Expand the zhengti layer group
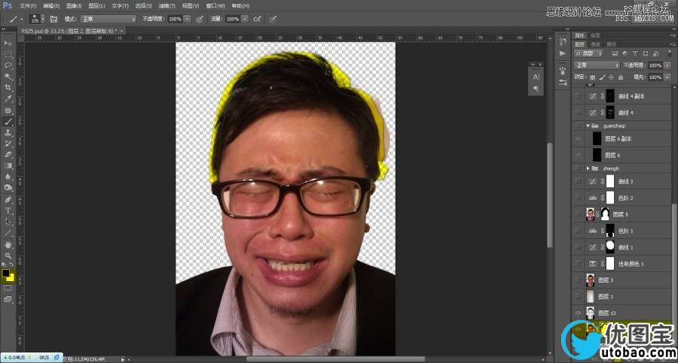Viewport: 678px width, 363px height. coord(588,168)
